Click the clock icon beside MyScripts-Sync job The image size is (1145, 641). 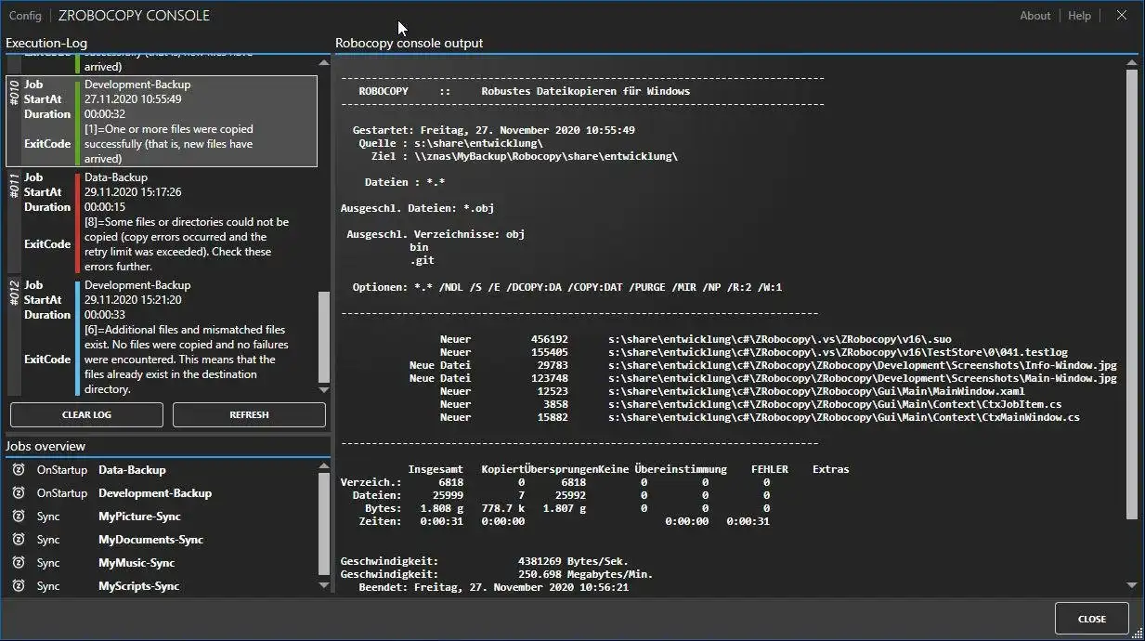(x=19, y=585)
